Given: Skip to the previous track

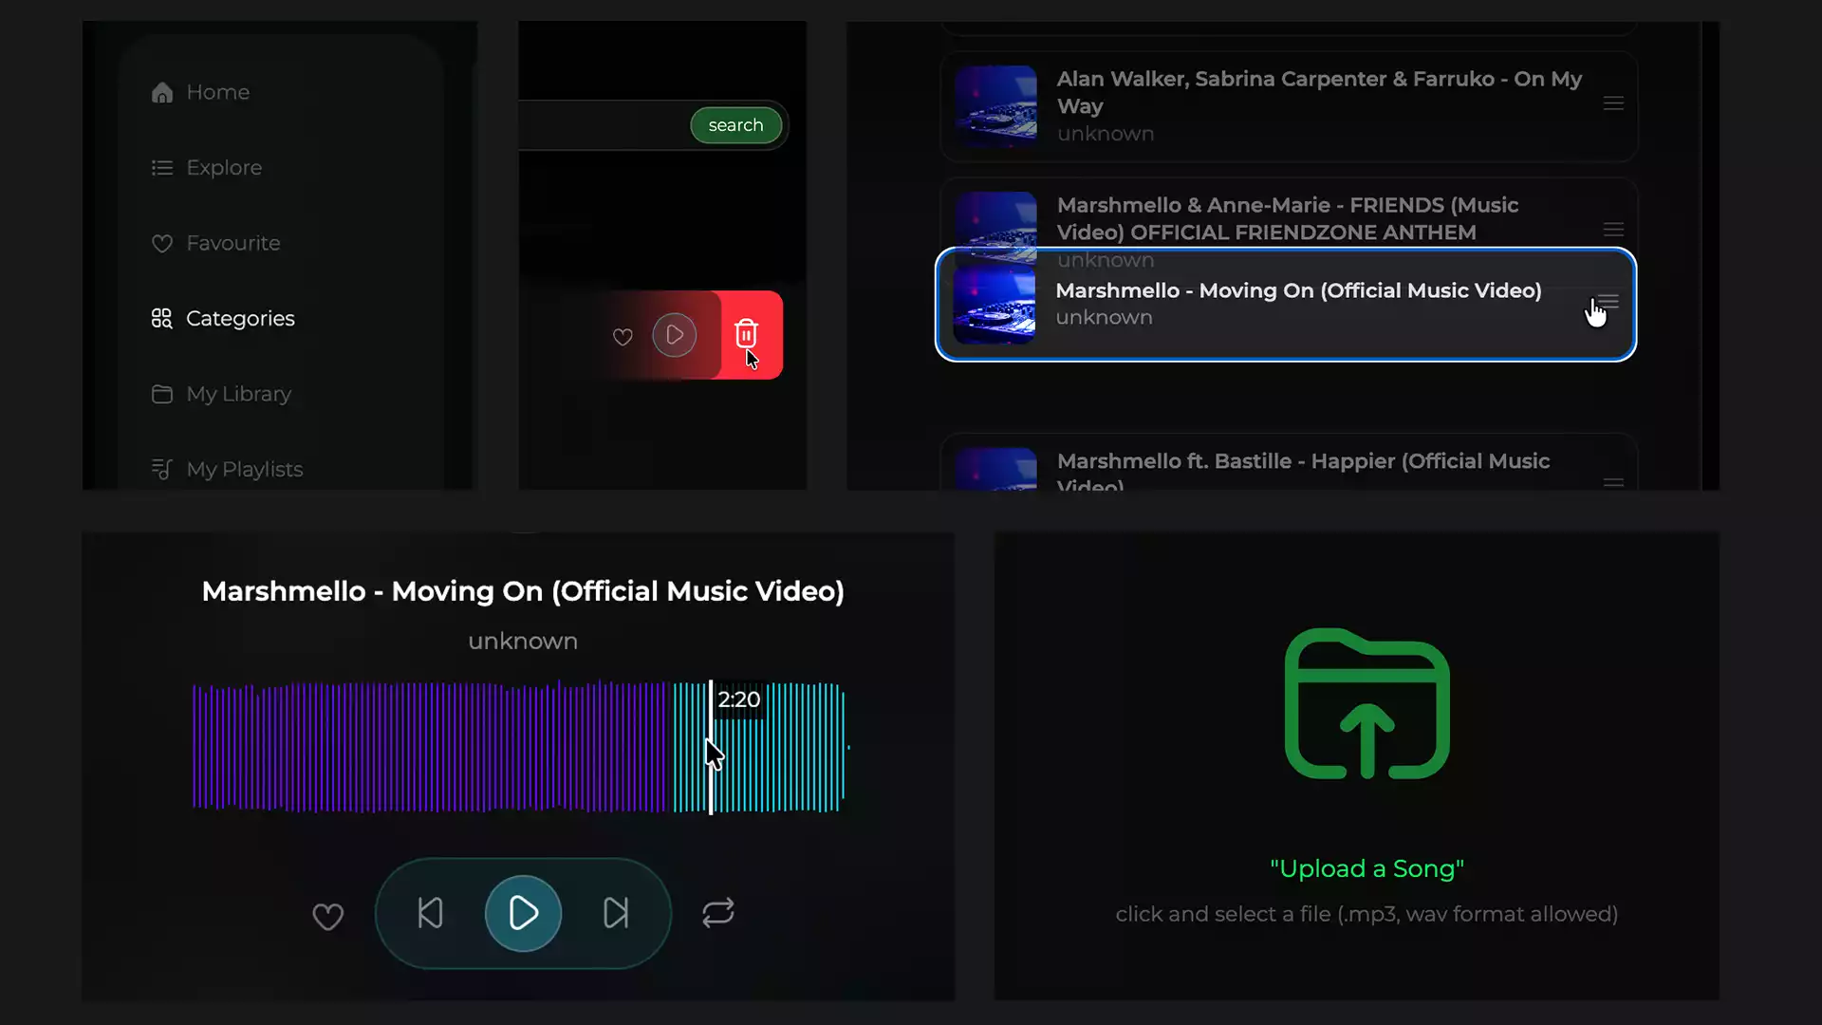Looking at the screenshot, I should 431,913.
